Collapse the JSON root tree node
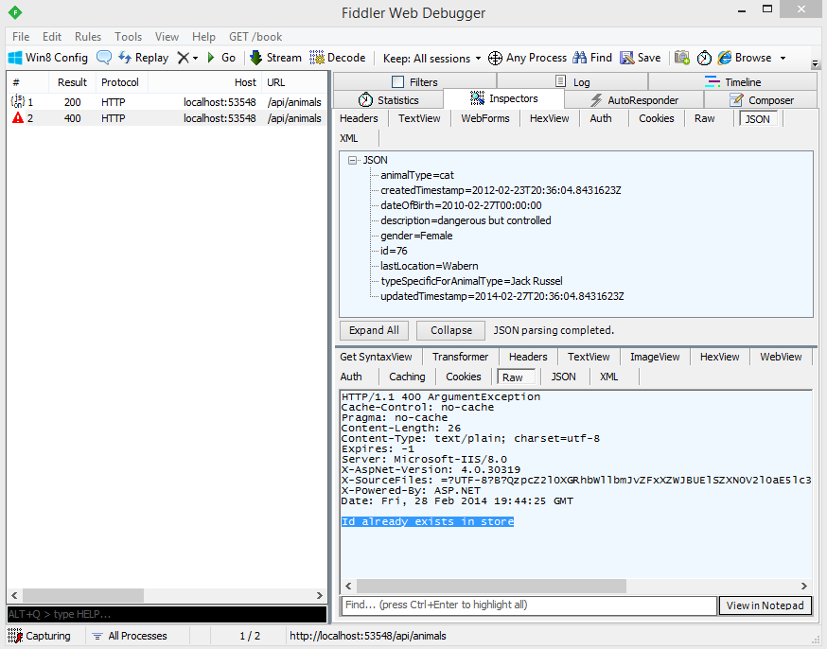 point(353,161)
